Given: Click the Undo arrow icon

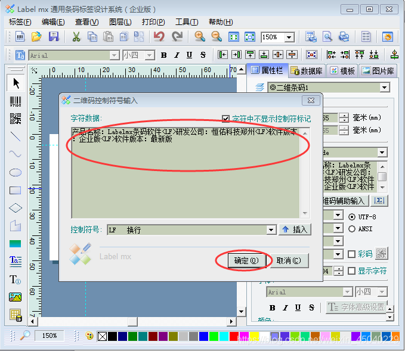Looking at the screenshot, I should tap(159, 36).
